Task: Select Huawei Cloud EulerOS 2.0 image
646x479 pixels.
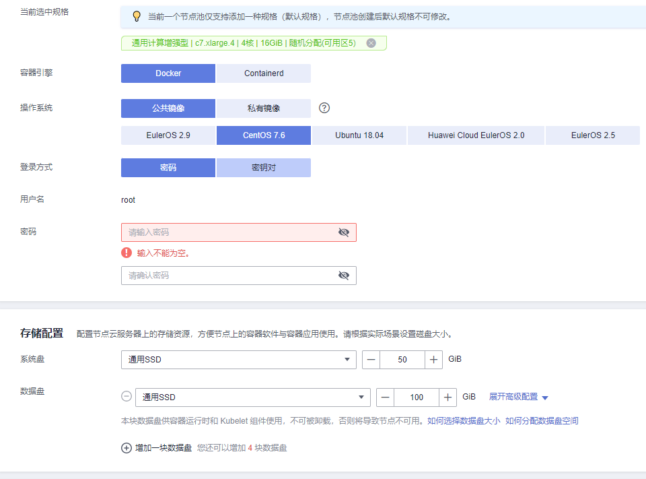Action: pyautogui.click(x=476, y=135)
